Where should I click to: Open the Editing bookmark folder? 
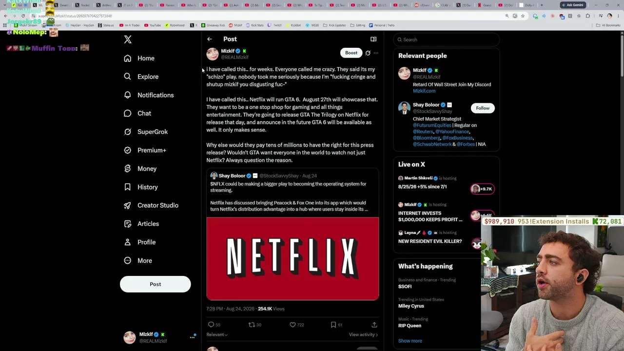(358, 25)
